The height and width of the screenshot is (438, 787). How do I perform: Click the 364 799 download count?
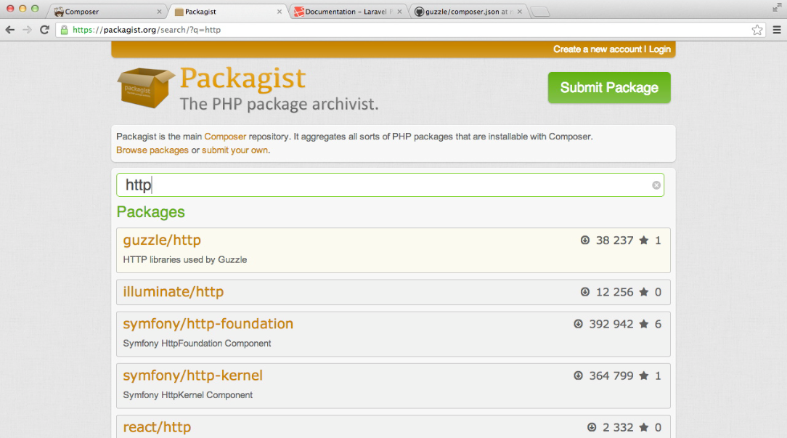(611, 376)
